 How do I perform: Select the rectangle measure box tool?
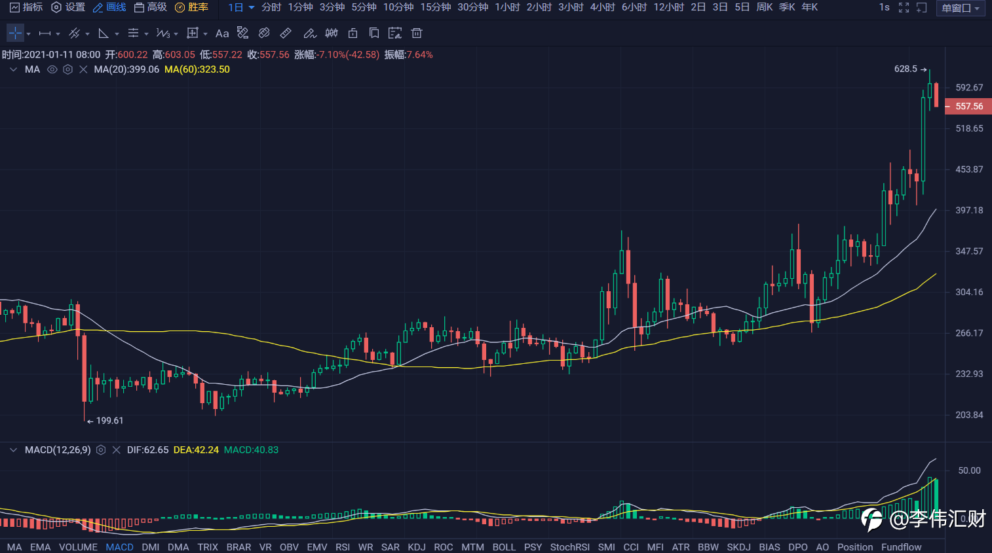(193, 33)
